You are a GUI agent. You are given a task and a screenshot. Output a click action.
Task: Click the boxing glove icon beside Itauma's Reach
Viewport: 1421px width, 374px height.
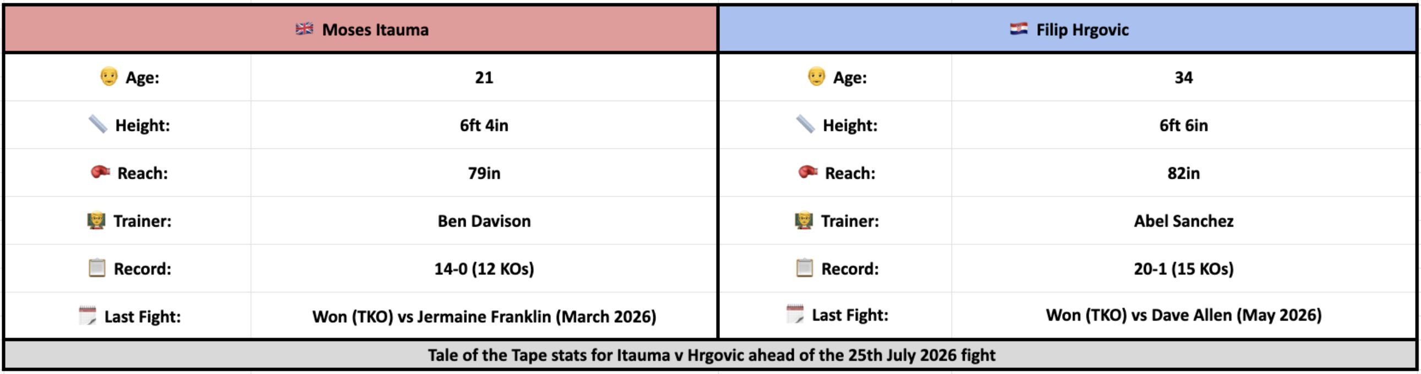click(100, 172)
